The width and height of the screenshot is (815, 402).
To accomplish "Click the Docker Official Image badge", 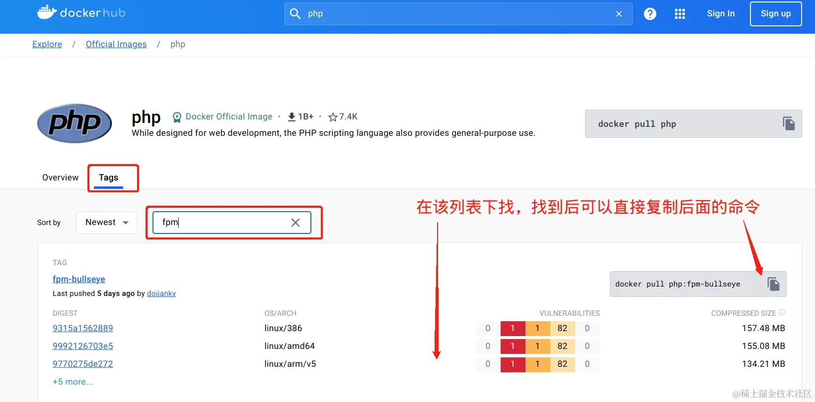I will (222, 116).
